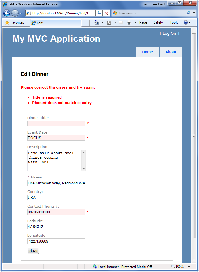Go to the Home navigation tab
Image resolution: width=199 pixels, height=272 pixels.
147,52
